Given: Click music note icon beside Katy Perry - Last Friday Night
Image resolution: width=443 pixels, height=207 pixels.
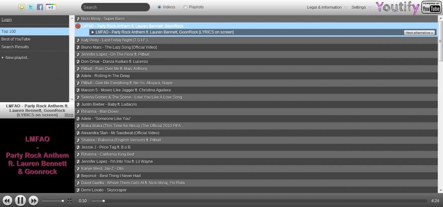Looking at the screenshot, I should (x=78, y=40).
